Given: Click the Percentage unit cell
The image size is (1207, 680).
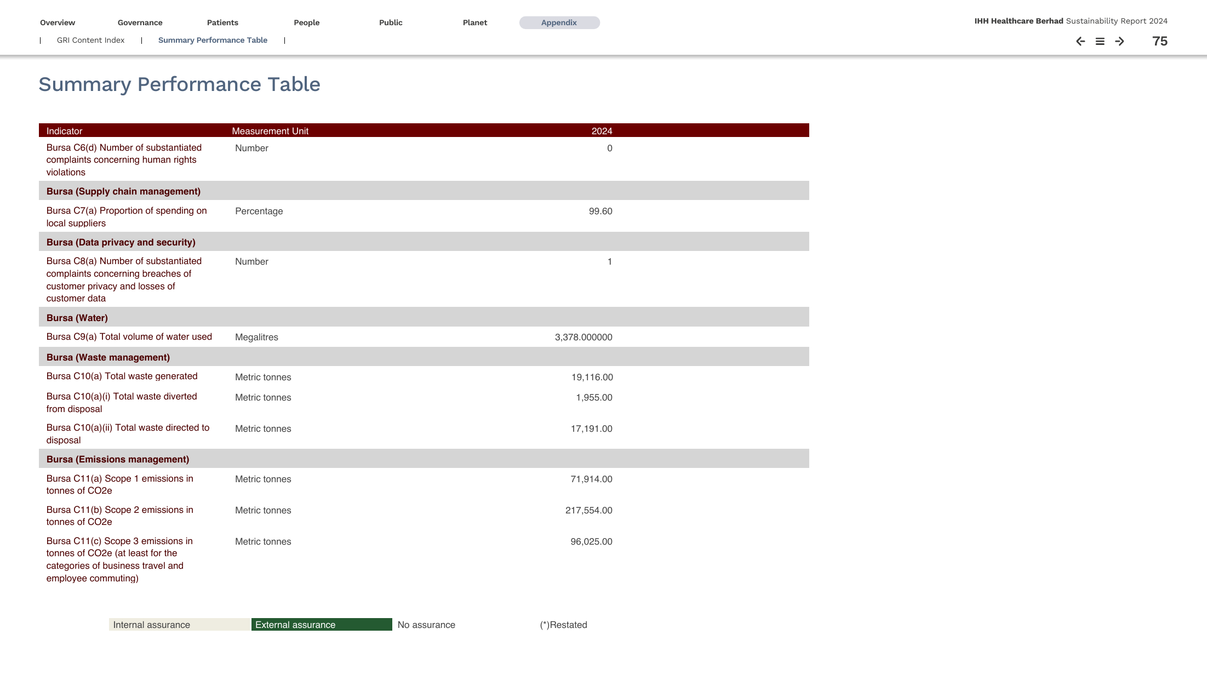Looking at the screenshot, I should click(259, 211).
